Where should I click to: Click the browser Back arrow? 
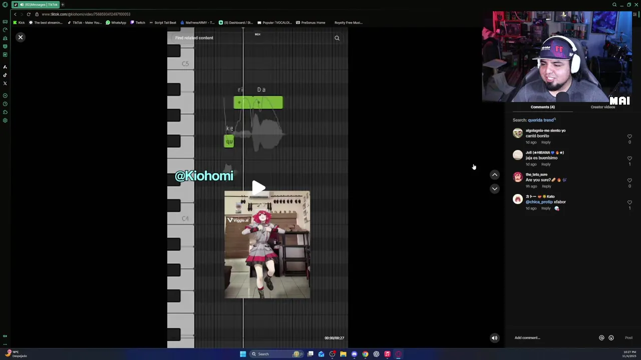(x=15, y=14)
